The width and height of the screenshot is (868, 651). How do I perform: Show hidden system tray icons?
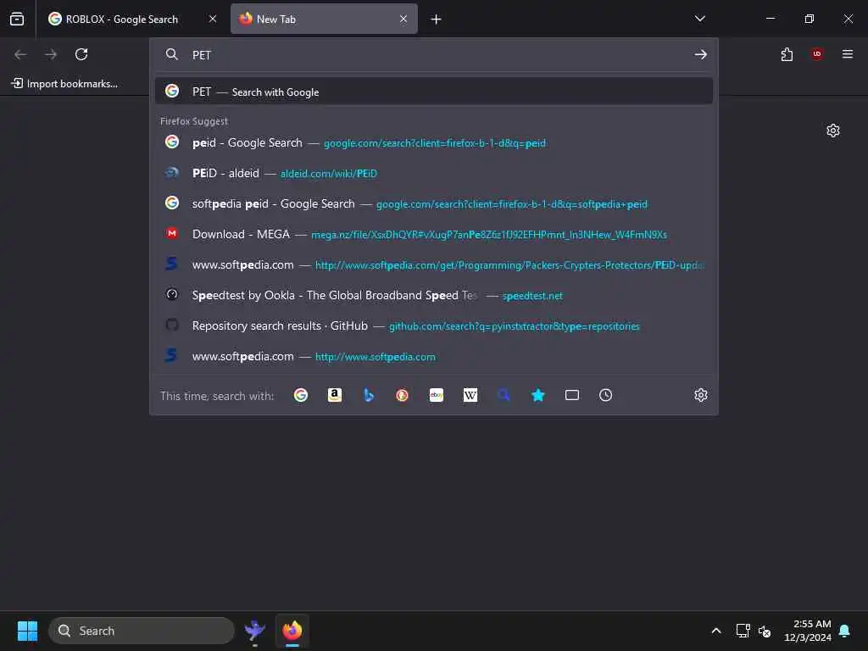[x=715, y=631]
